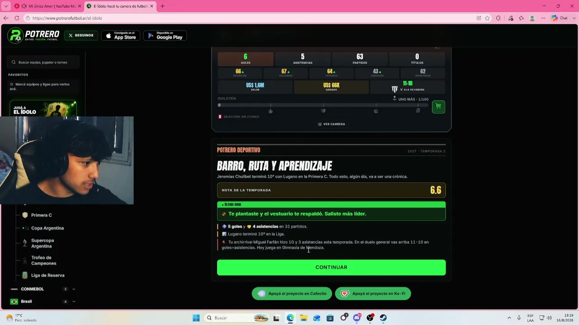This screenshot has width=579, height=325.
Task: Select Primera C in the league list
Action: [42, 215]
